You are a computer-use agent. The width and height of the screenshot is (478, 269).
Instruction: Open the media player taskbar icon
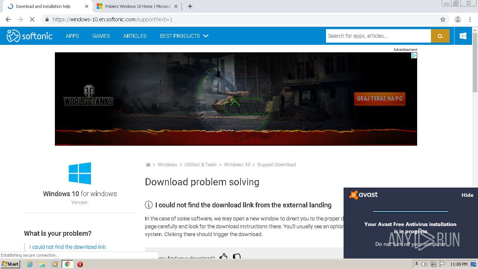click(55, 264)
